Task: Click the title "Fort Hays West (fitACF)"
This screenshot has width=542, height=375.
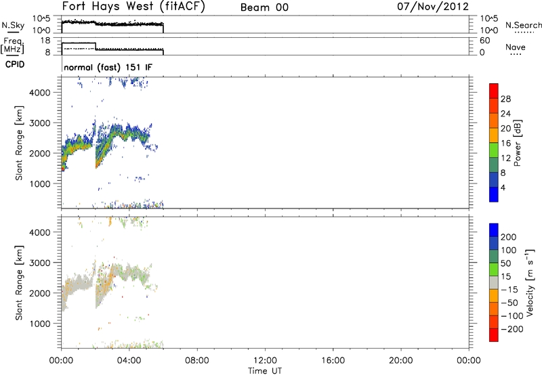Action: coord(133,7)
